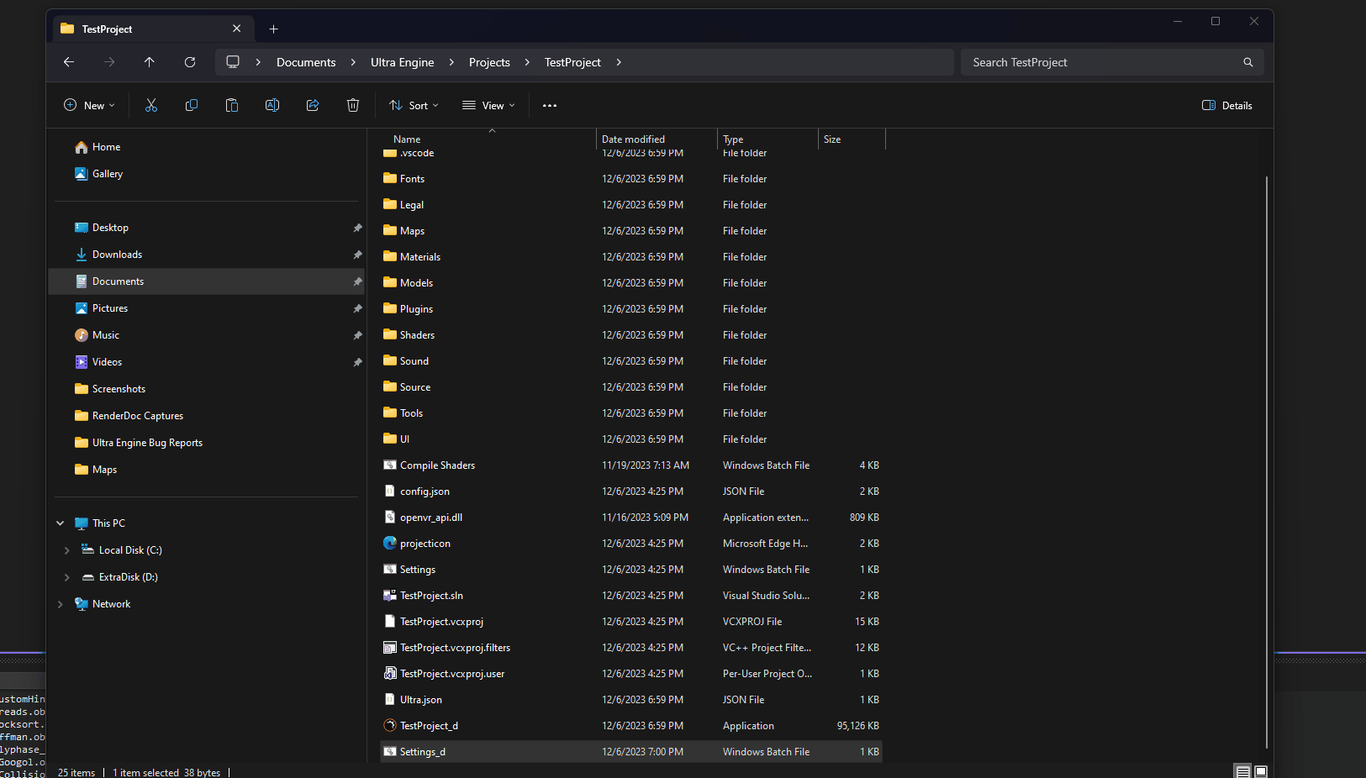Switch to large thumbnails view in status bar
This screenshot has height=778, width=1366.
point(1261,770)
